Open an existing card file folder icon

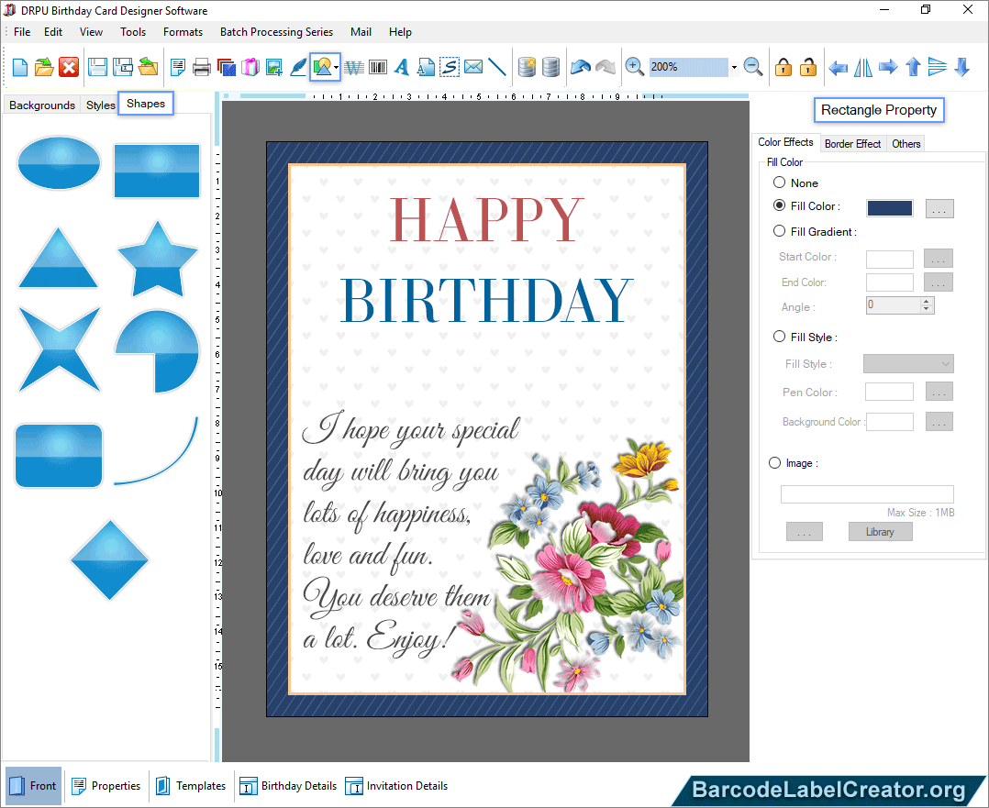(44, 67)
